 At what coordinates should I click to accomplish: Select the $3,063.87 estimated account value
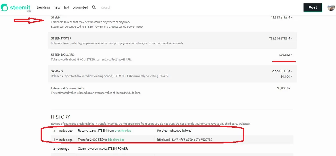pos(284,88)
